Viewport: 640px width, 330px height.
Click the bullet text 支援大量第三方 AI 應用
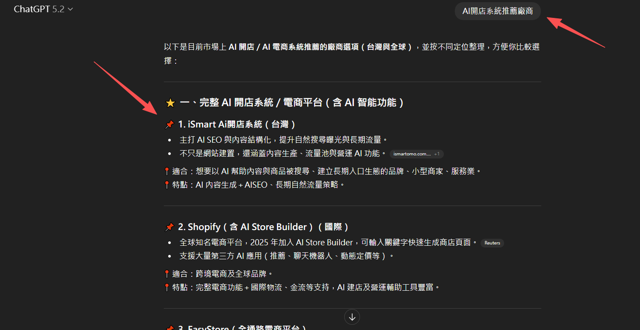pos(287,256)
